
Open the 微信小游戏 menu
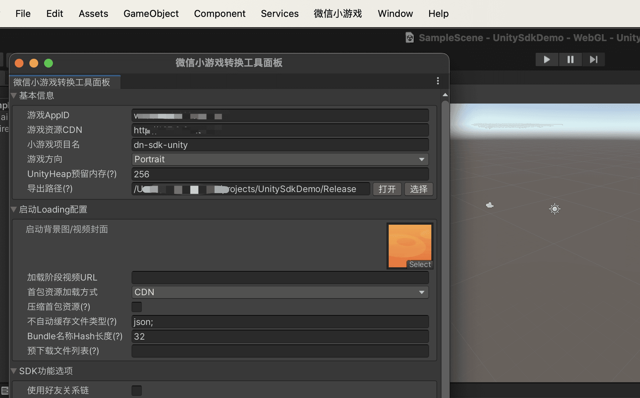pyautogui.click(x=338, y=14)
